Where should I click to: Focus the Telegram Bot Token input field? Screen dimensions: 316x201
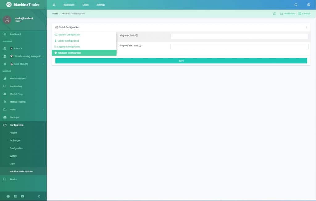(x=239, y=47)
